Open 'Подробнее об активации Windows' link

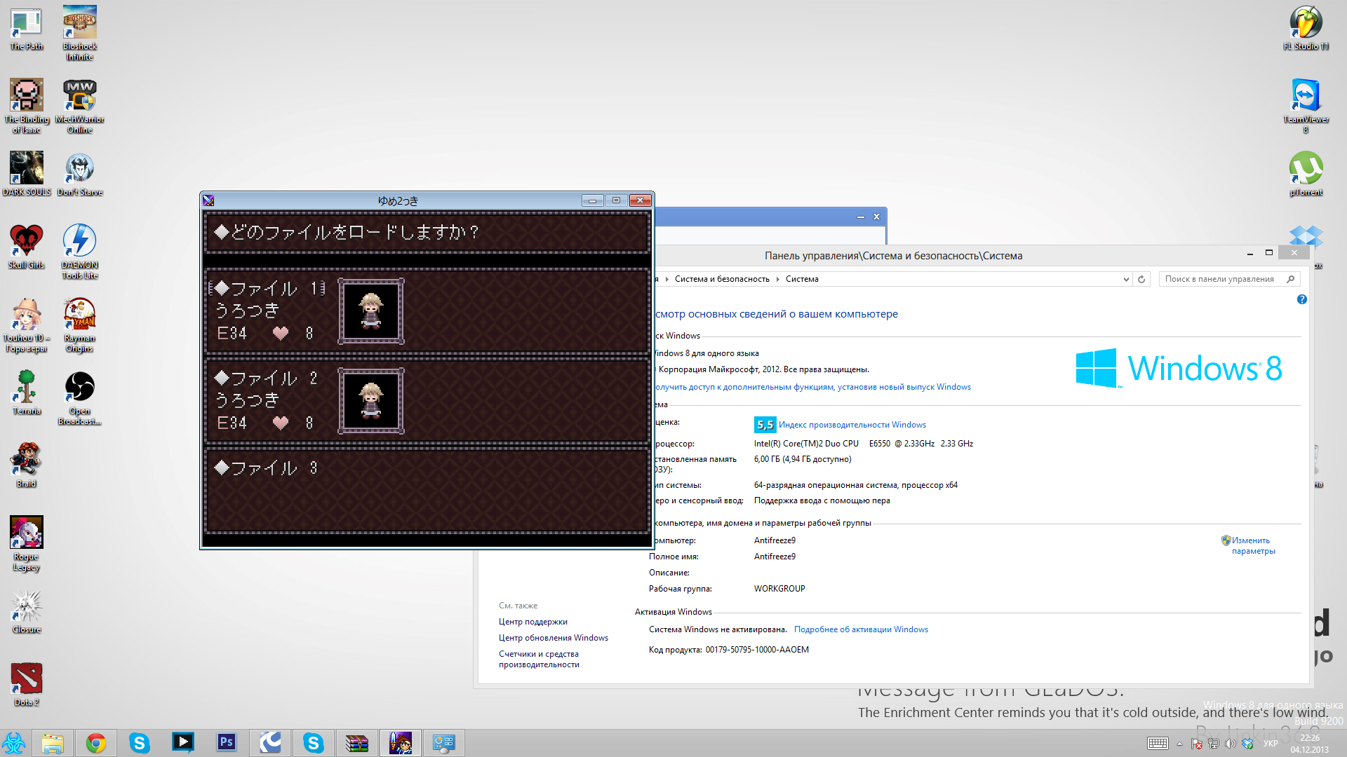coord(861,629)
